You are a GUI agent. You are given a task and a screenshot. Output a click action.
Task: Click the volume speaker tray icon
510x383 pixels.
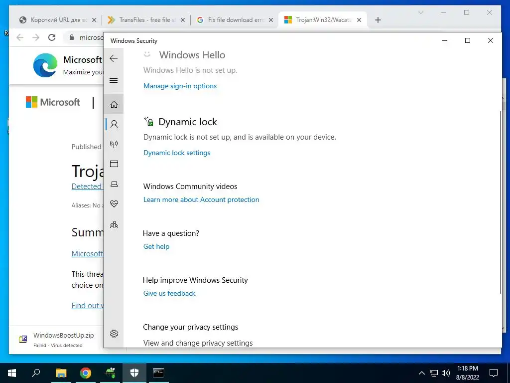(446, 373)
